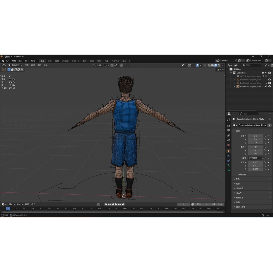This screenshot has width=273, height=273.
Task: Switch to the Geometry Nodes workspace tab
Action: click(115, 61)
